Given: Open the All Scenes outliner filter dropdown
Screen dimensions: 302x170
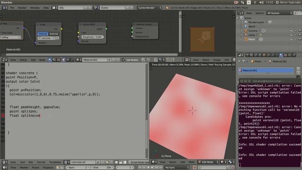Looking at the screenshot, I should pos(279,13).
